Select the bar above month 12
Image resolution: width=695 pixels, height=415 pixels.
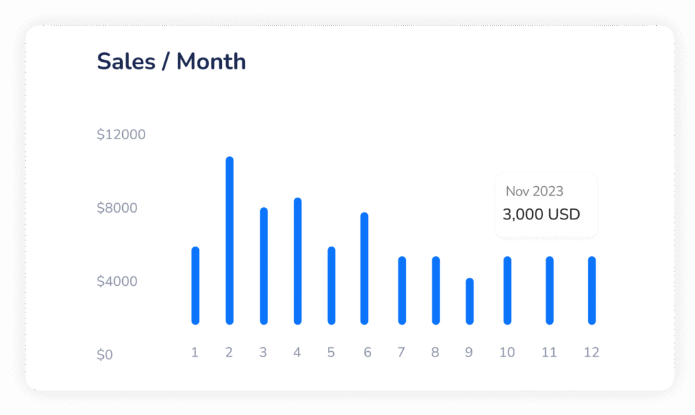[592, 290]
